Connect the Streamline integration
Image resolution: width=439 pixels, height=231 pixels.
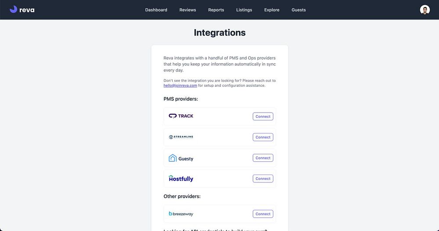(263, 137)
